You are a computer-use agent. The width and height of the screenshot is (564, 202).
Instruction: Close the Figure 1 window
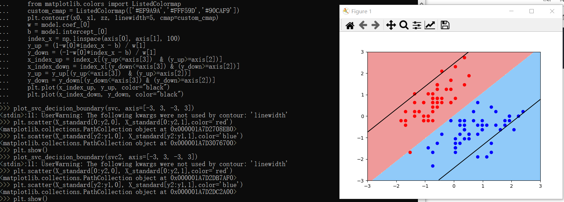[552, 11]
